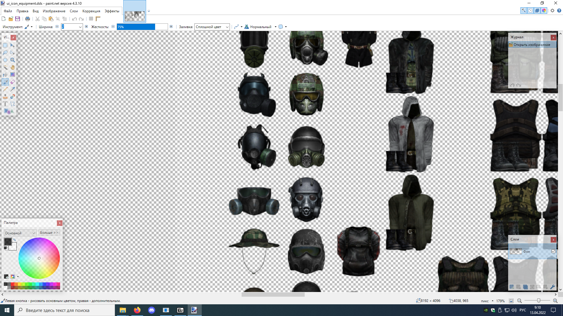Click the Open file folder icon

pyautogui.click(x=11, y=19)
